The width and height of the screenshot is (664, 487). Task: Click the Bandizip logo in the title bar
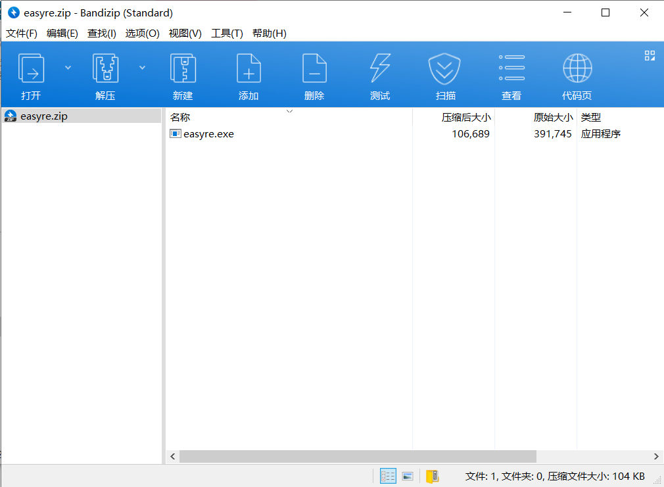click(14, 12)
